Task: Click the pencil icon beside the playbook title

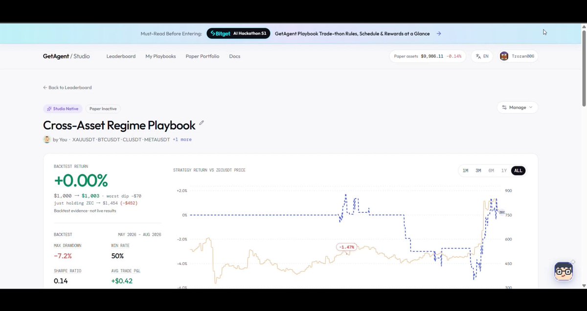Action: (202, 123)
